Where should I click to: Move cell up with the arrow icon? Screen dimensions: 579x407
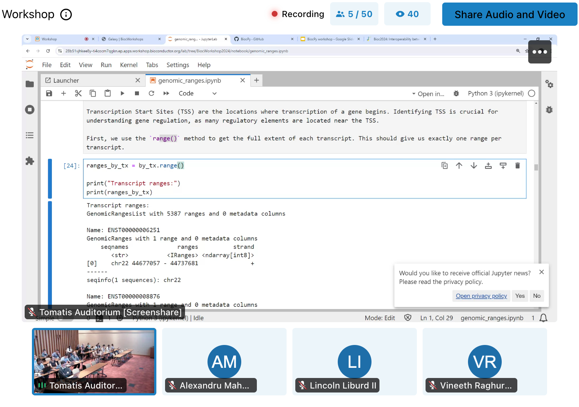(x=459, y=166)
